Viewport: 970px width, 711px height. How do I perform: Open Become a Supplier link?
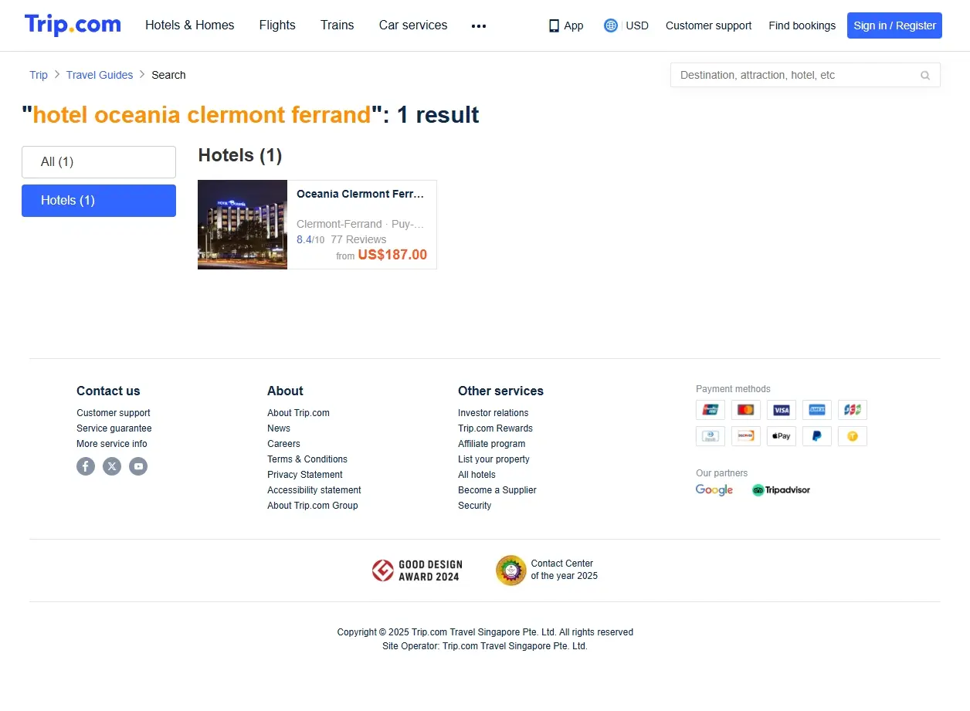[497, 490]
